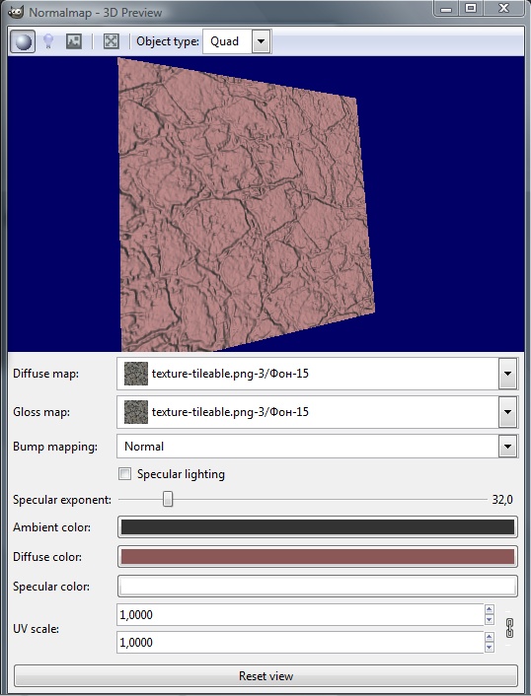This screenshot has width=531, height=696.
Task: Click the first UV scale input field
Action: (x=300, y=615)
